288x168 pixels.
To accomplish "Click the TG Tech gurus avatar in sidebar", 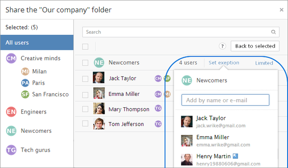I will coord(11,150).
